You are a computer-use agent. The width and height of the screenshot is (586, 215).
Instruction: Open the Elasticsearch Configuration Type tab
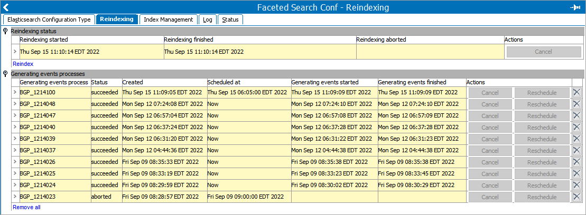tap(49, 19)
